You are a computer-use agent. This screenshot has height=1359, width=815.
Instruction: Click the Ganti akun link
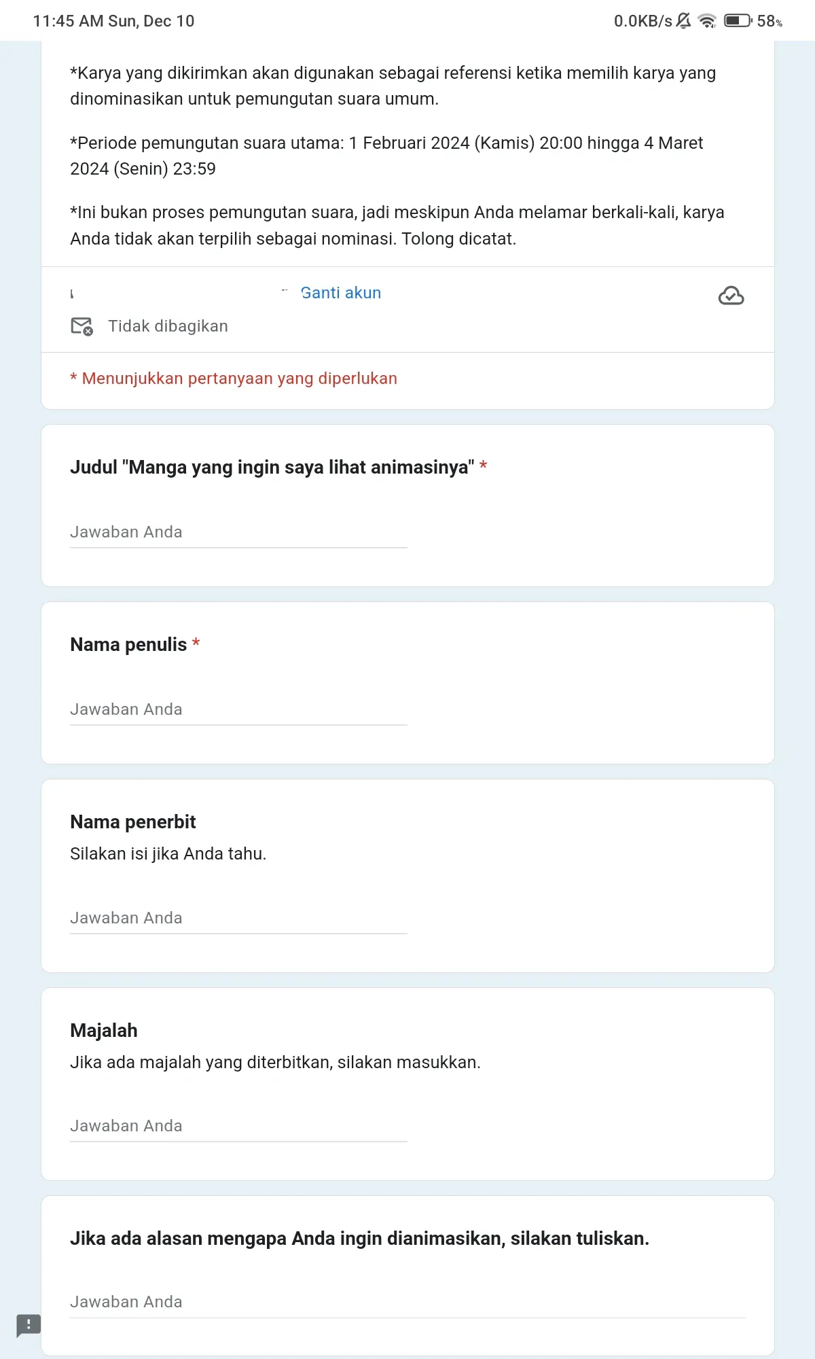[341, 293]
